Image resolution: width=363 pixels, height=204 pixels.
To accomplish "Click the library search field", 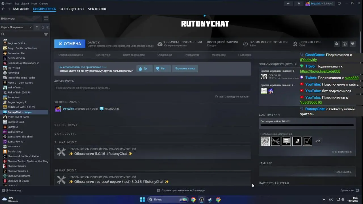I will pyautogui.click(x=22, y=34).
